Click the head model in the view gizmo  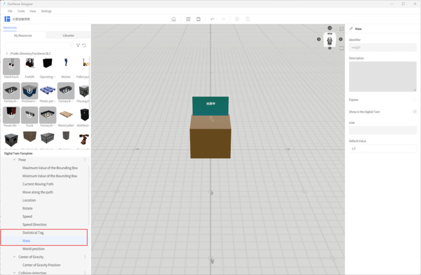[330, 40]
